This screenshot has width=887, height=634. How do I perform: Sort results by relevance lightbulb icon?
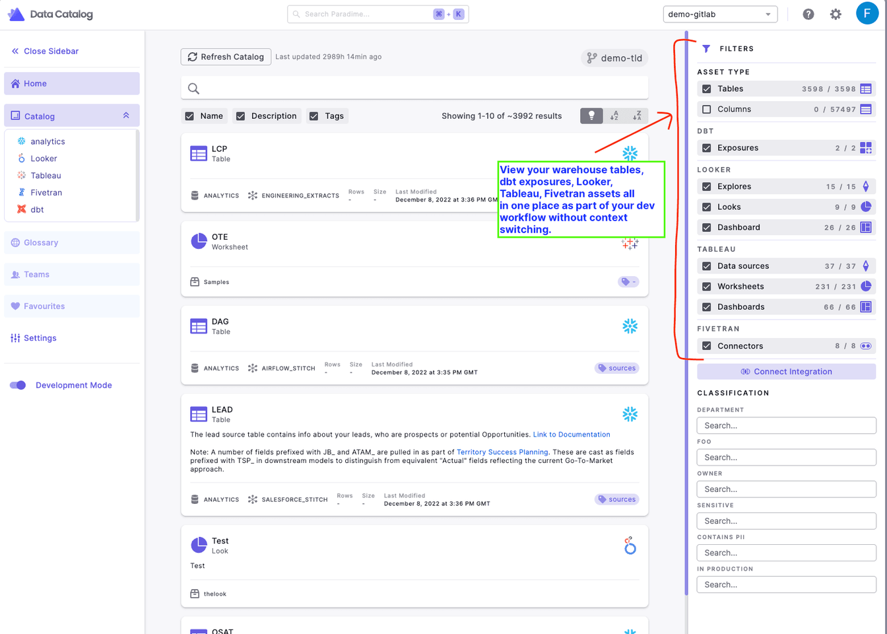(x=591, y=116)
